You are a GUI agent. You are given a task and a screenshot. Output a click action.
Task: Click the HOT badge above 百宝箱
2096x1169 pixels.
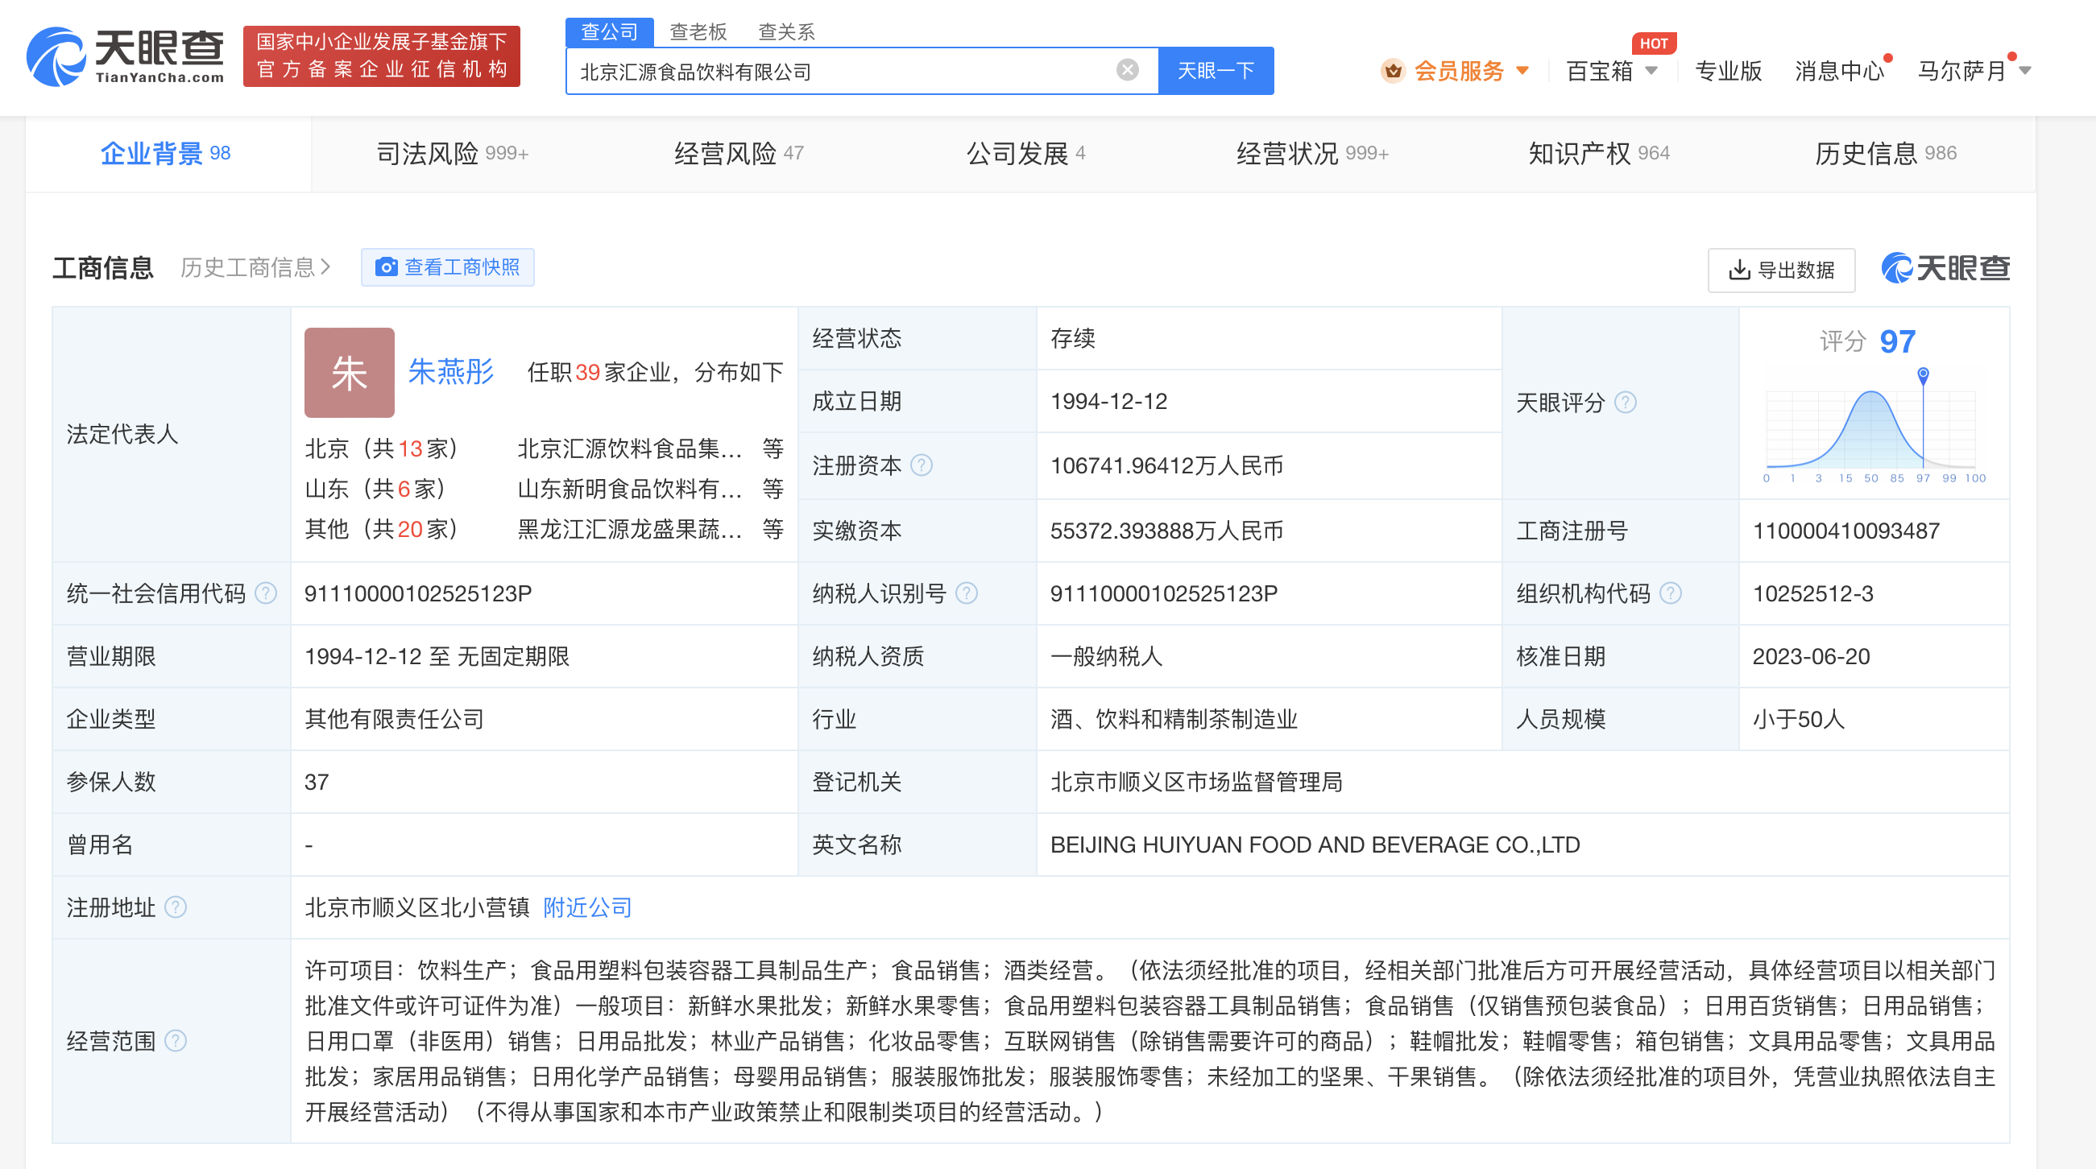coord(1654,43)
